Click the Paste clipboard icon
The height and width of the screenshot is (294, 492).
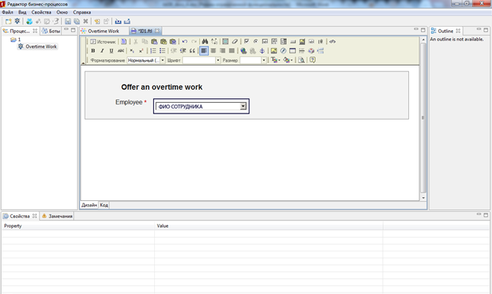154,41
